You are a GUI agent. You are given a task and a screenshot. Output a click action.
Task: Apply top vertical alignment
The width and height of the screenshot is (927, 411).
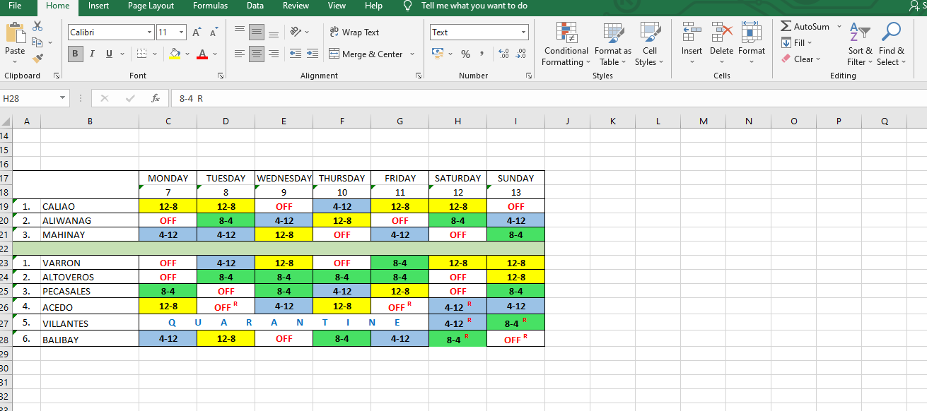[239, 32]
